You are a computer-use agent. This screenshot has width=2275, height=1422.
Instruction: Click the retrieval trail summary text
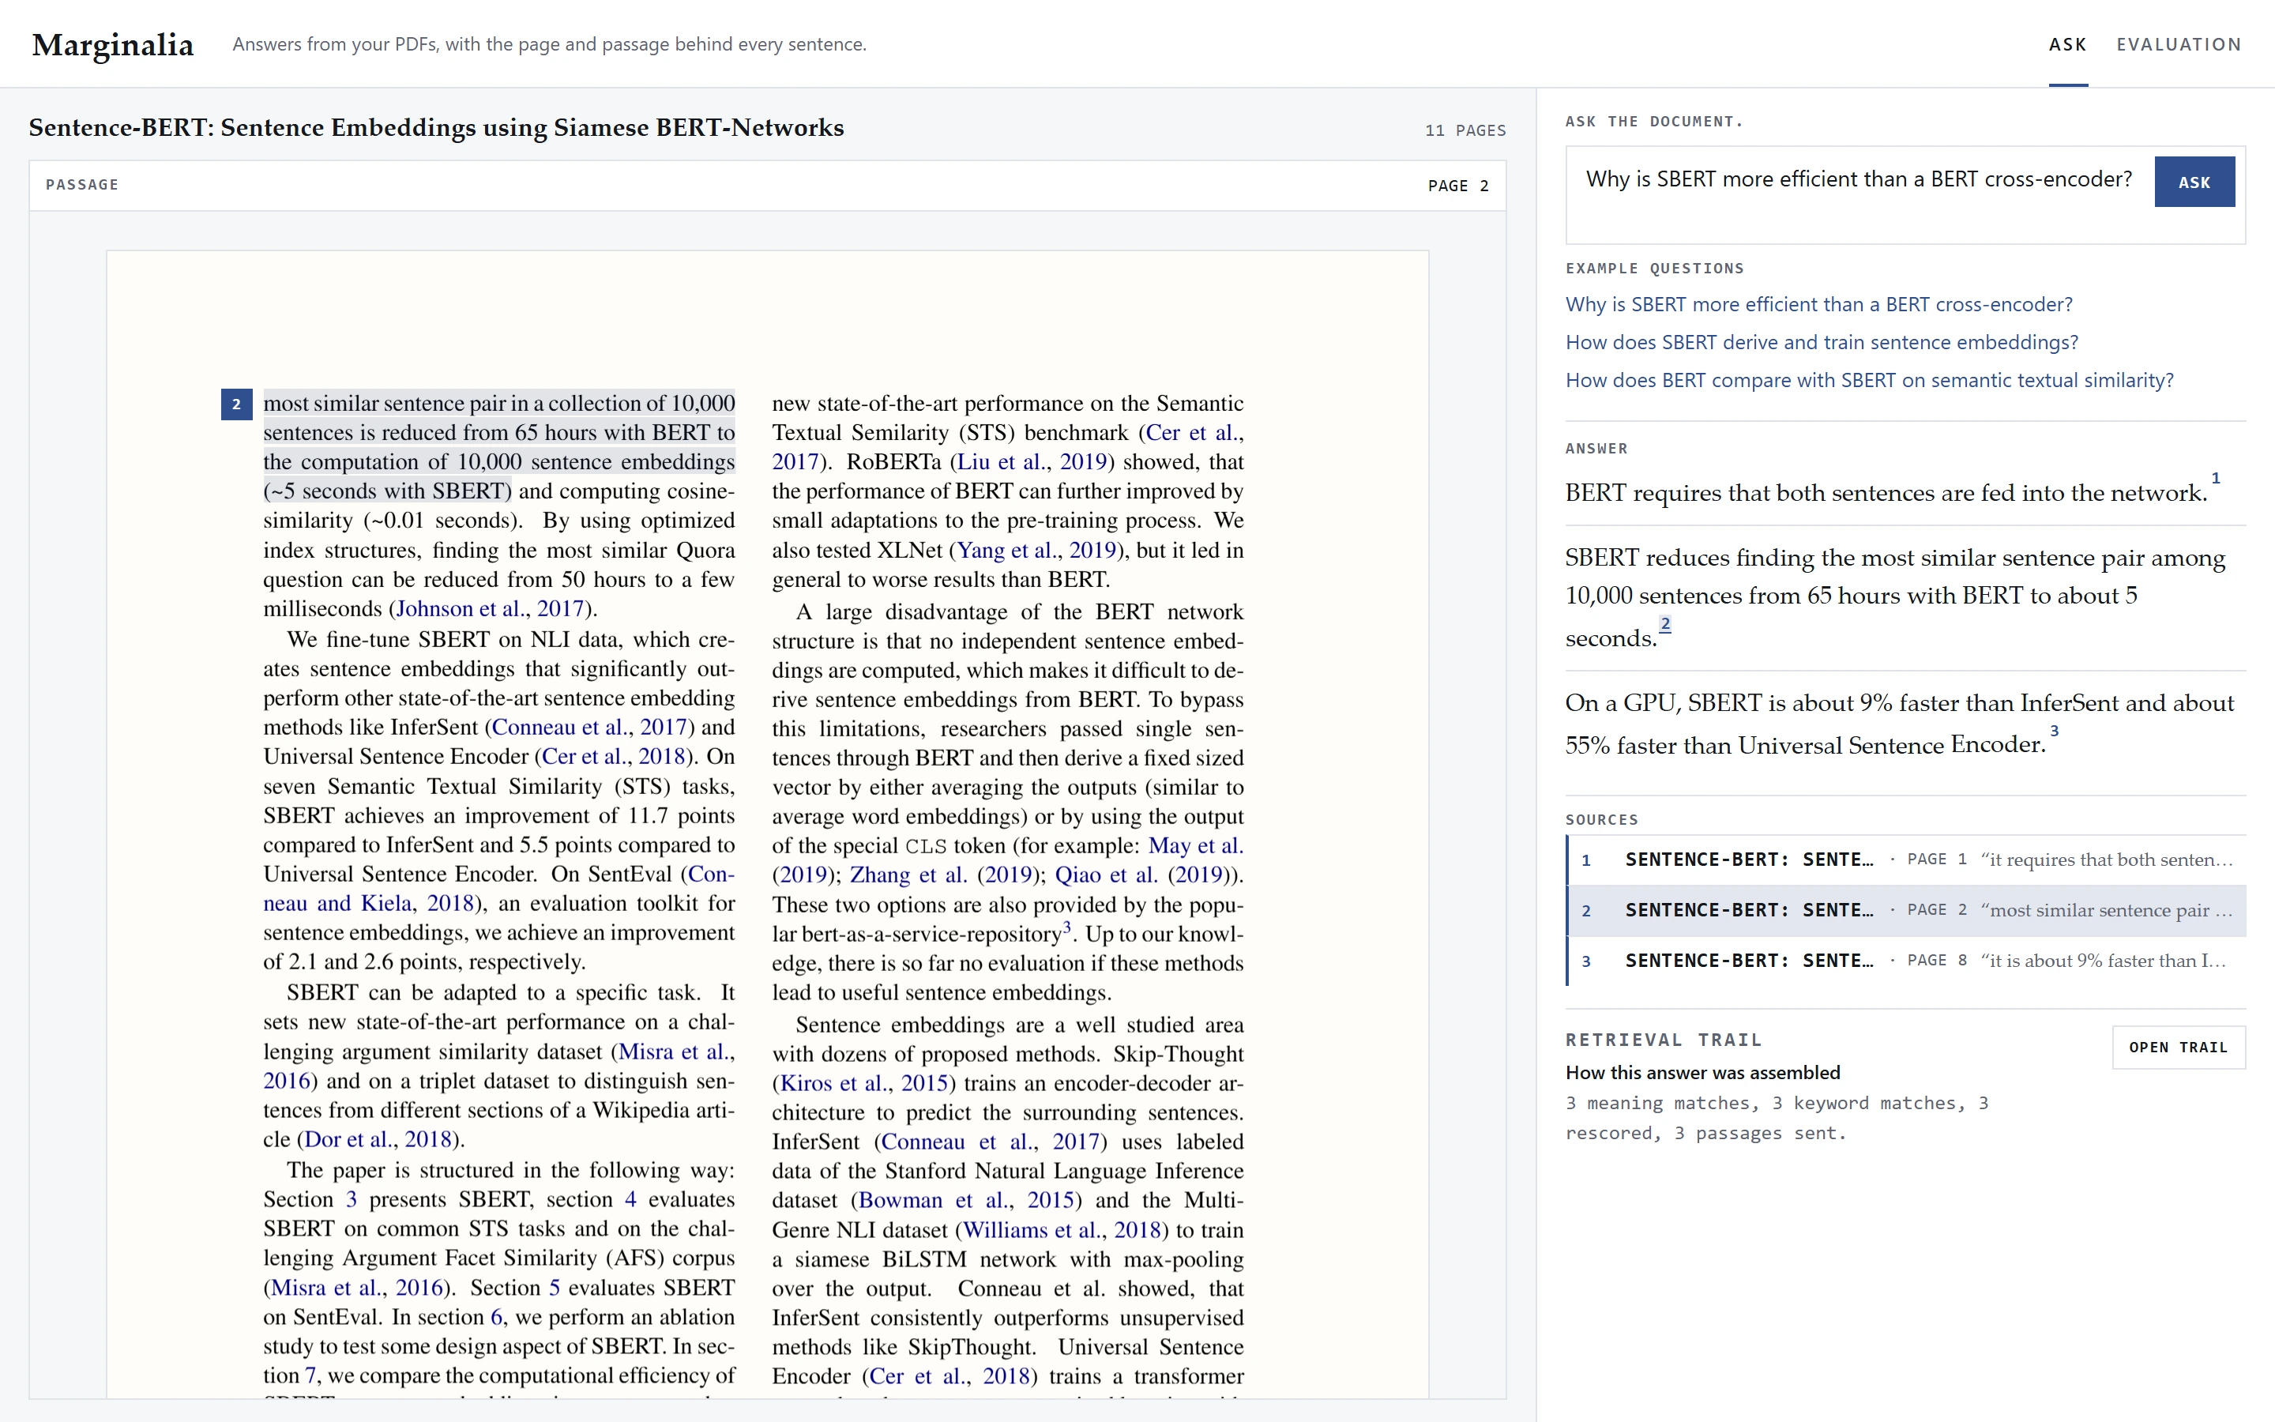point(1776,1117)
